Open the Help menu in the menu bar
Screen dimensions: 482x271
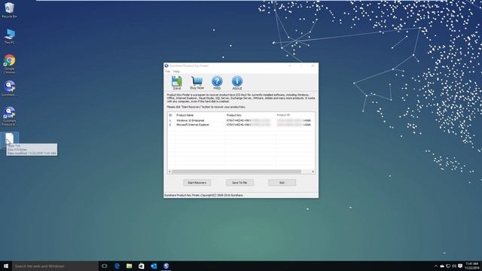pos(176,72)
